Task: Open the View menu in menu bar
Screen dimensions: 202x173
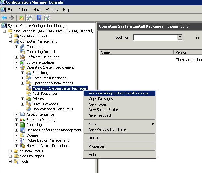Action: point(37,10)
